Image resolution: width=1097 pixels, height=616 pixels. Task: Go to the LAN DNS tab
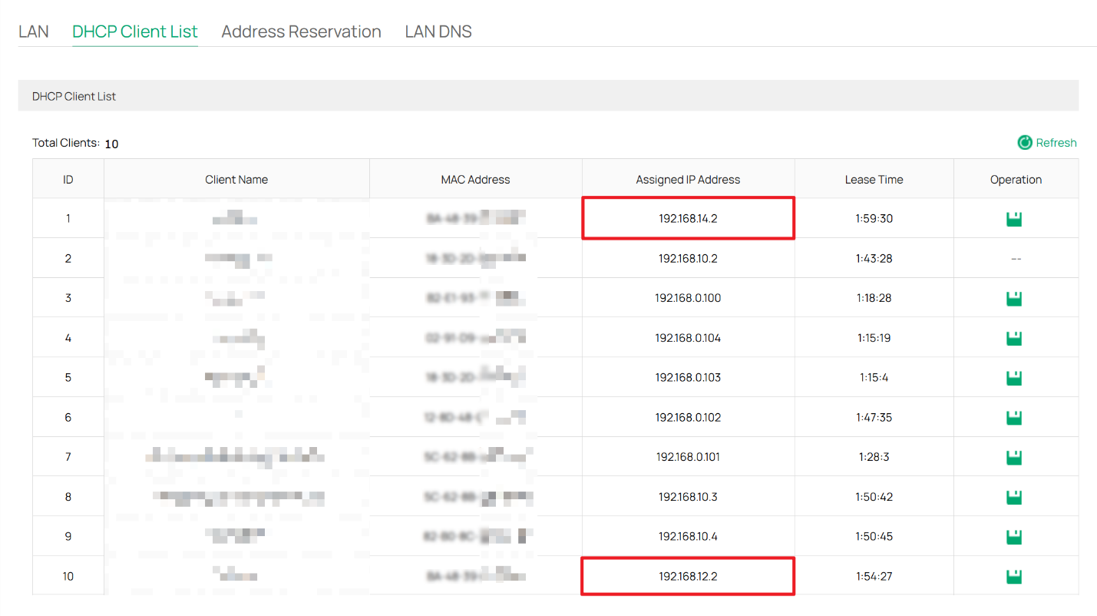point(438,31)
